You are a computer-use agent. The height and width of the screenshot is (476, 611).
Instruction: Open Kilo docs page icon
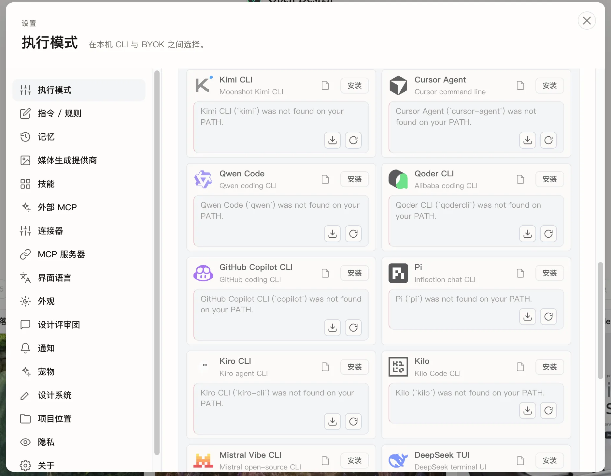[520, 367]
